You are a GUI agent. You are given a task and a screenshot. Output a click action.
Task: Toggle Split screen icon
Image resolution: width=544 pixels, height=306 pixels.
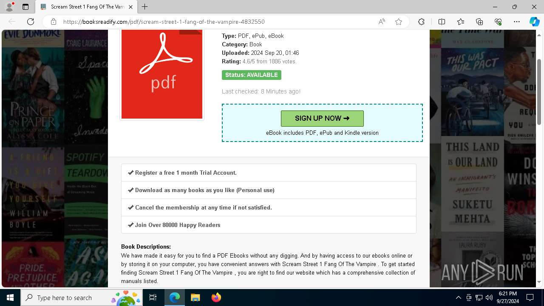pyautogui.click(x=442, y=22)
